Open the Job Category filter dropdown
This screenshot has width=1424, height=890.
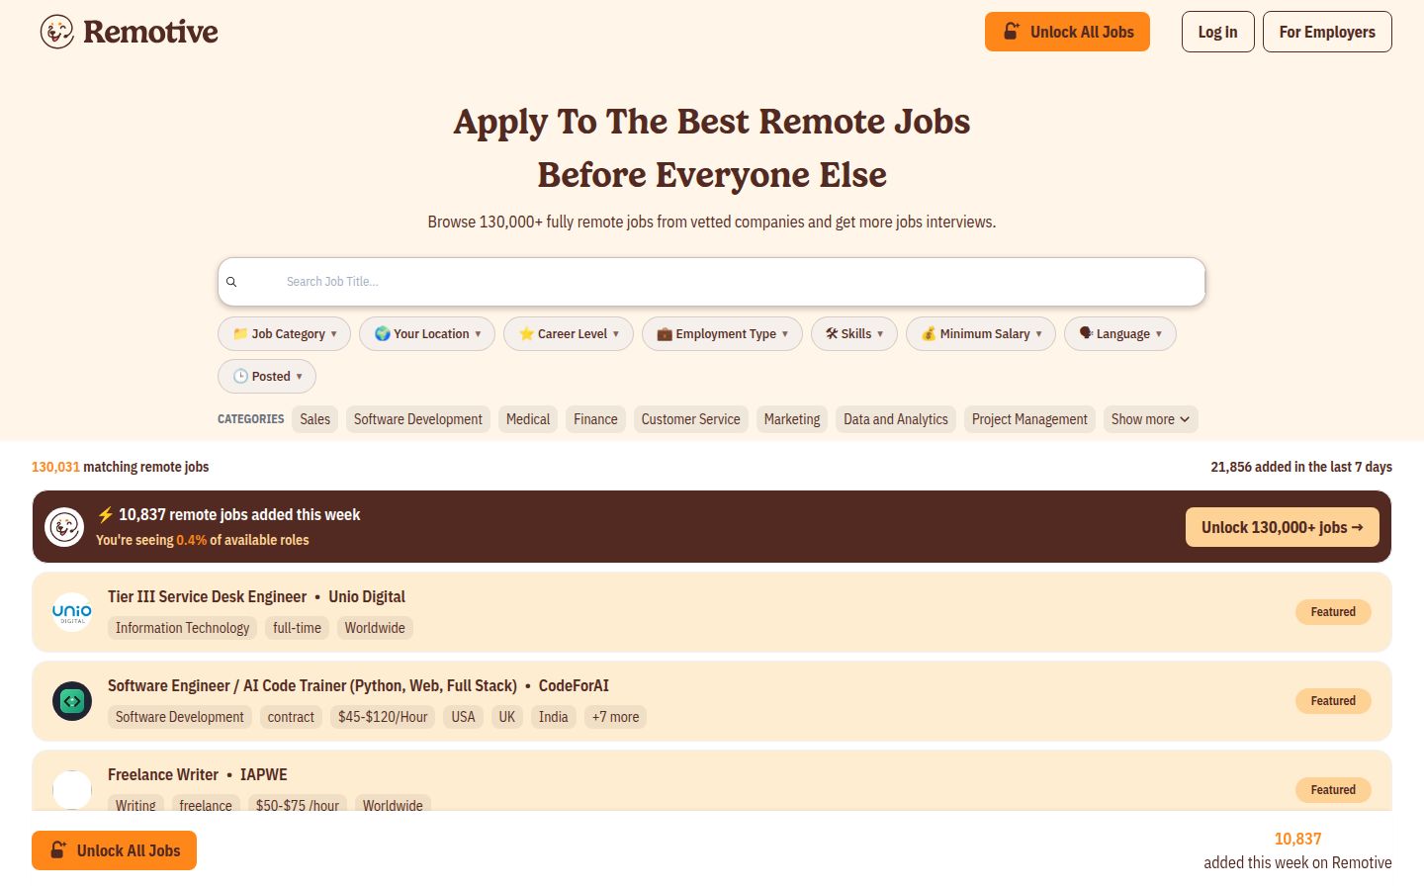(285, 334)
